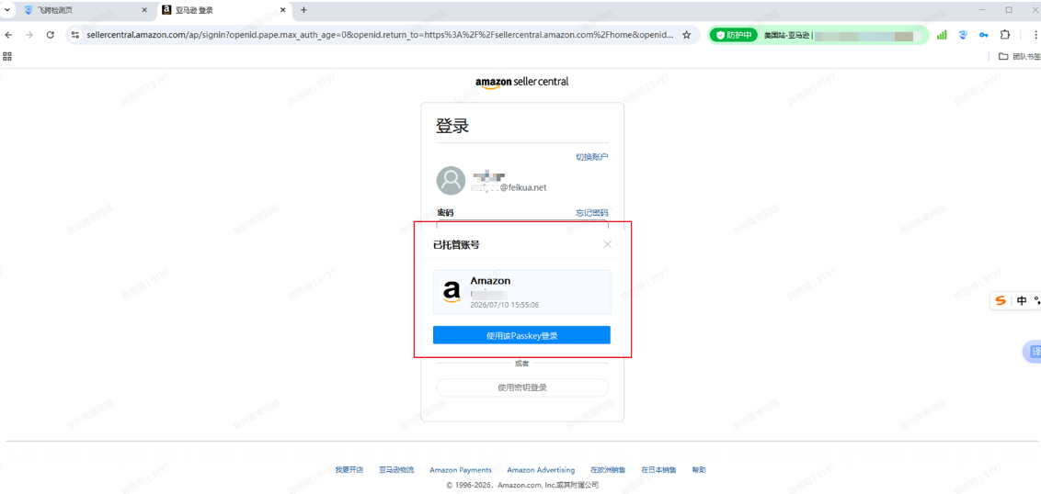Reload the page with the refresh icon

tap(50, 35)
